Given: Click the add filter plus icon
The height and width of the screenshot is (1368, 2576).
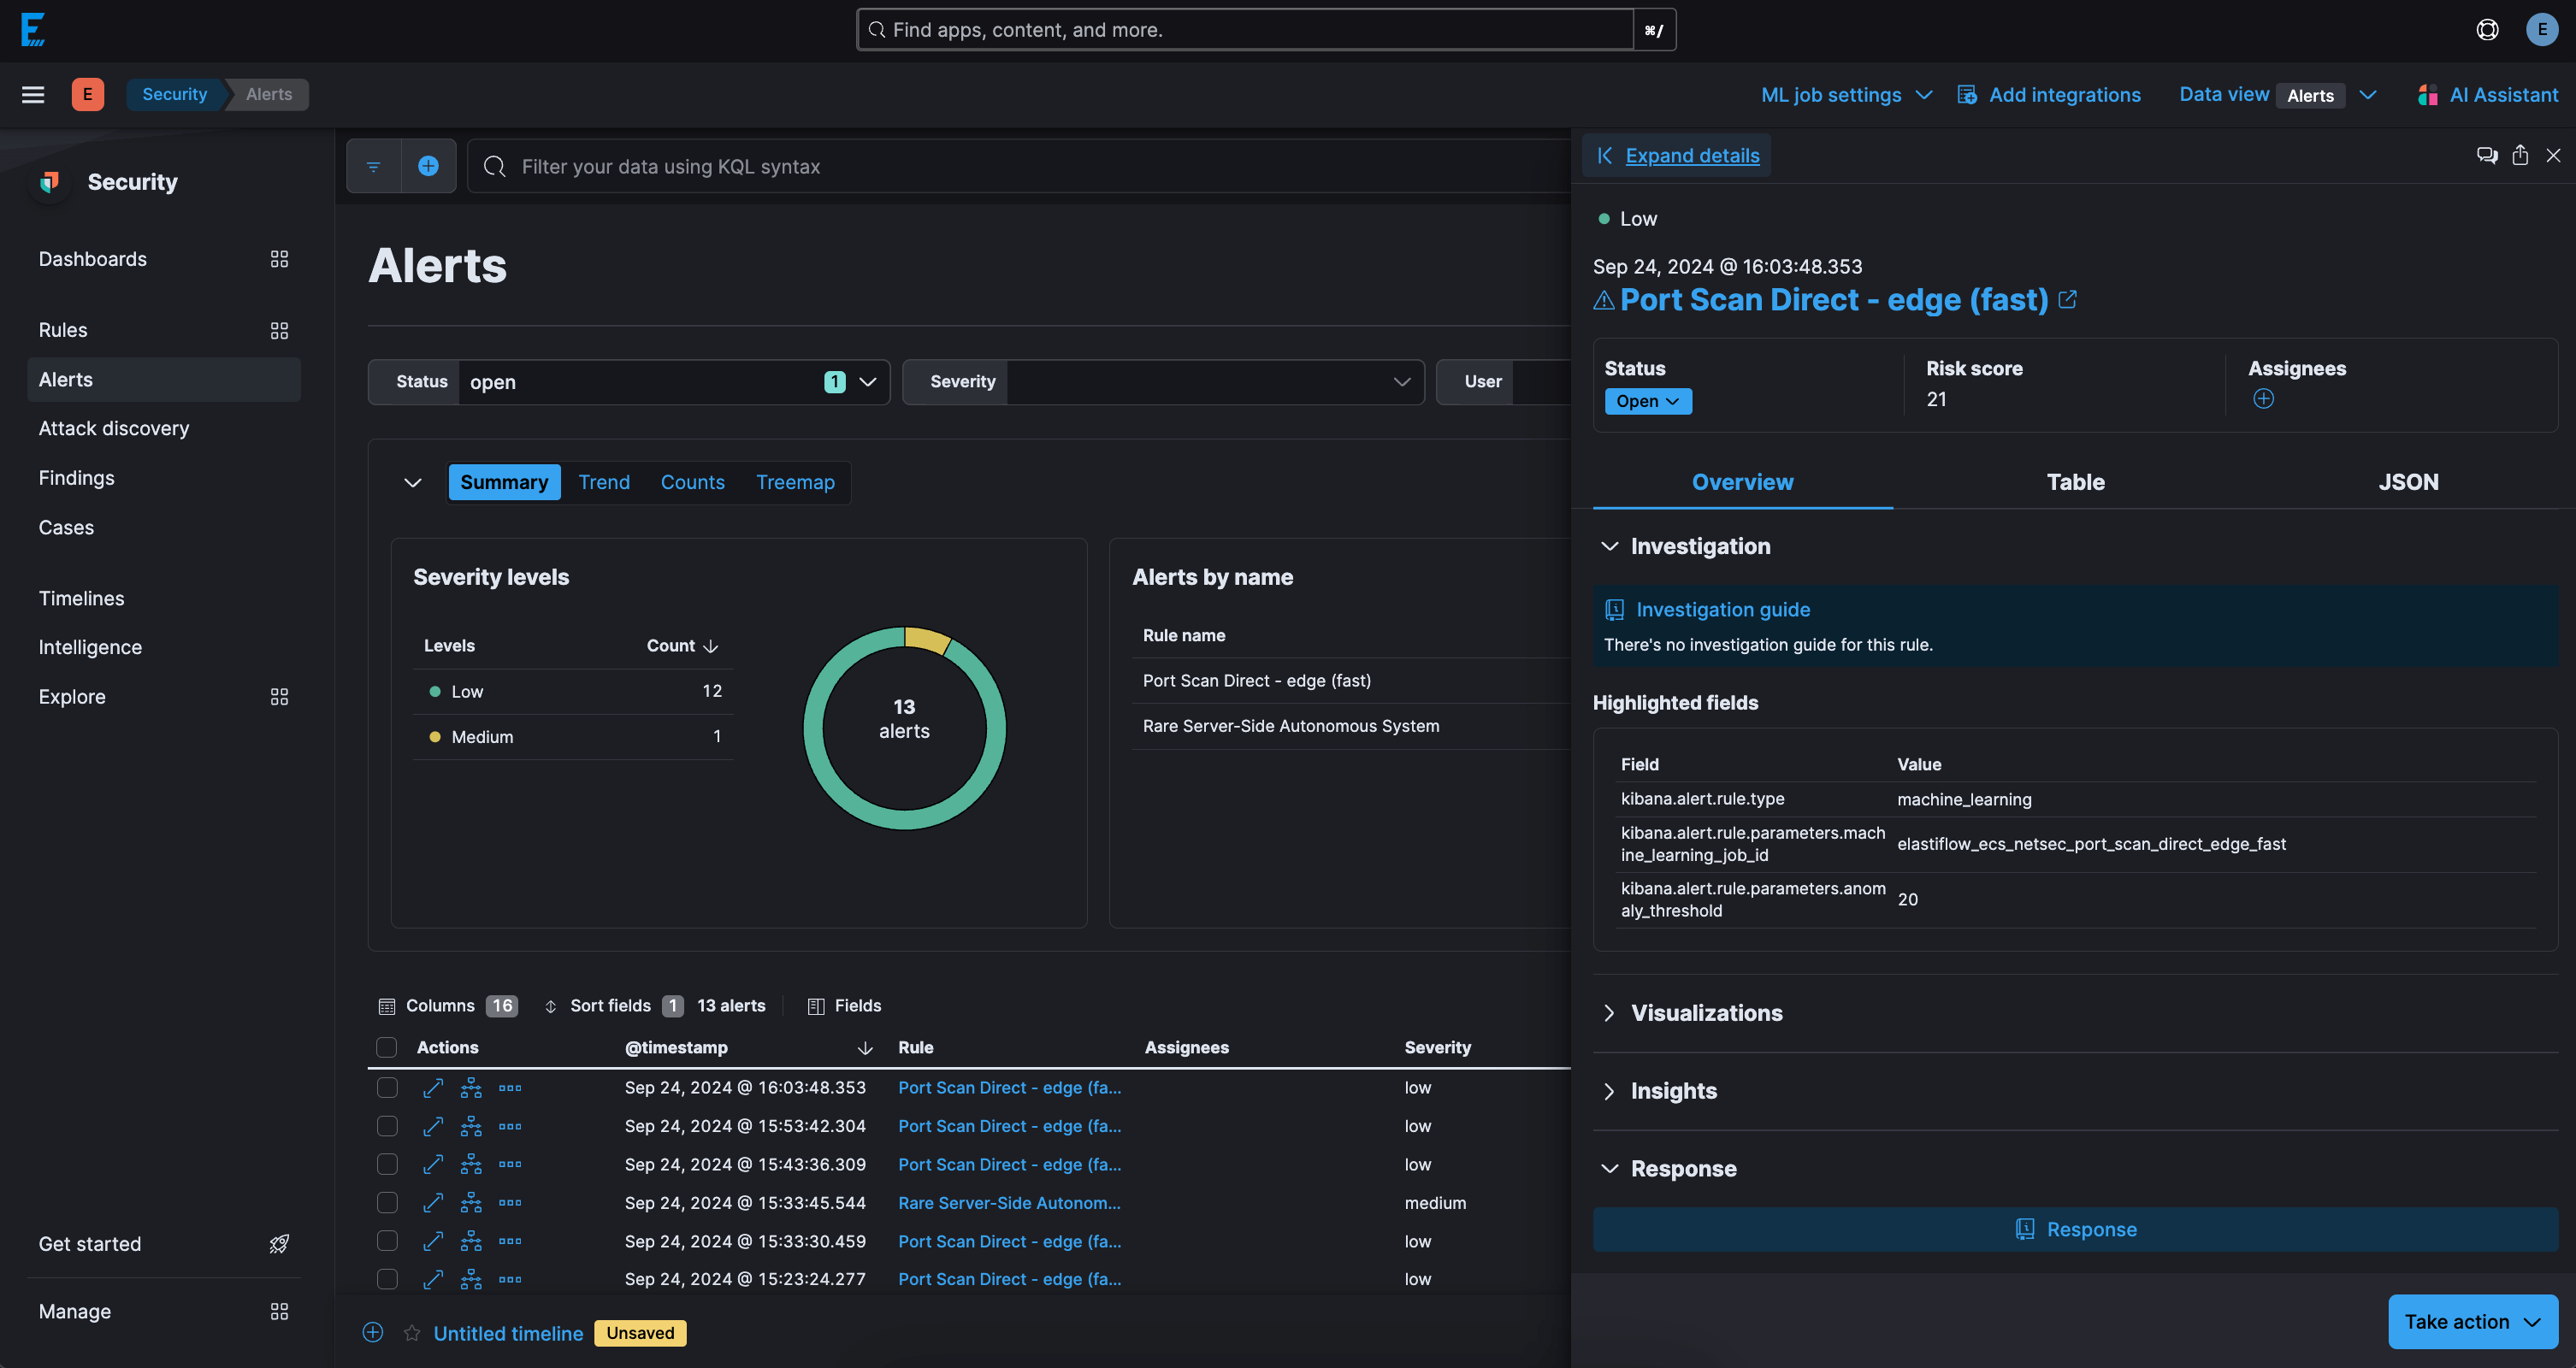Looking at the screenshot, I should tap(428, 166).
